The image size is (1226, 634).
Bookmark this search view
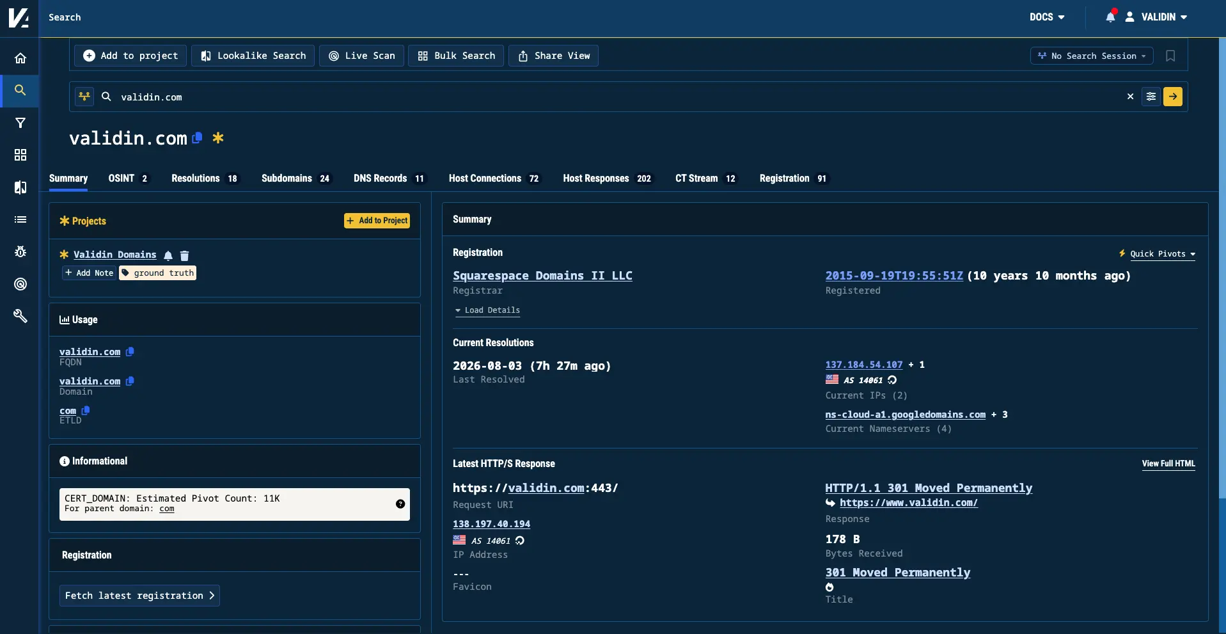pos(1170,56)
